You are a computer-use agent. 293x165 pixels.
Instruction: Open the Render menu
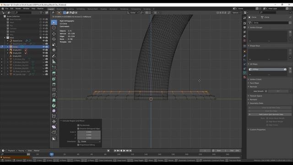pyautogui.click(x=18, y=9)
